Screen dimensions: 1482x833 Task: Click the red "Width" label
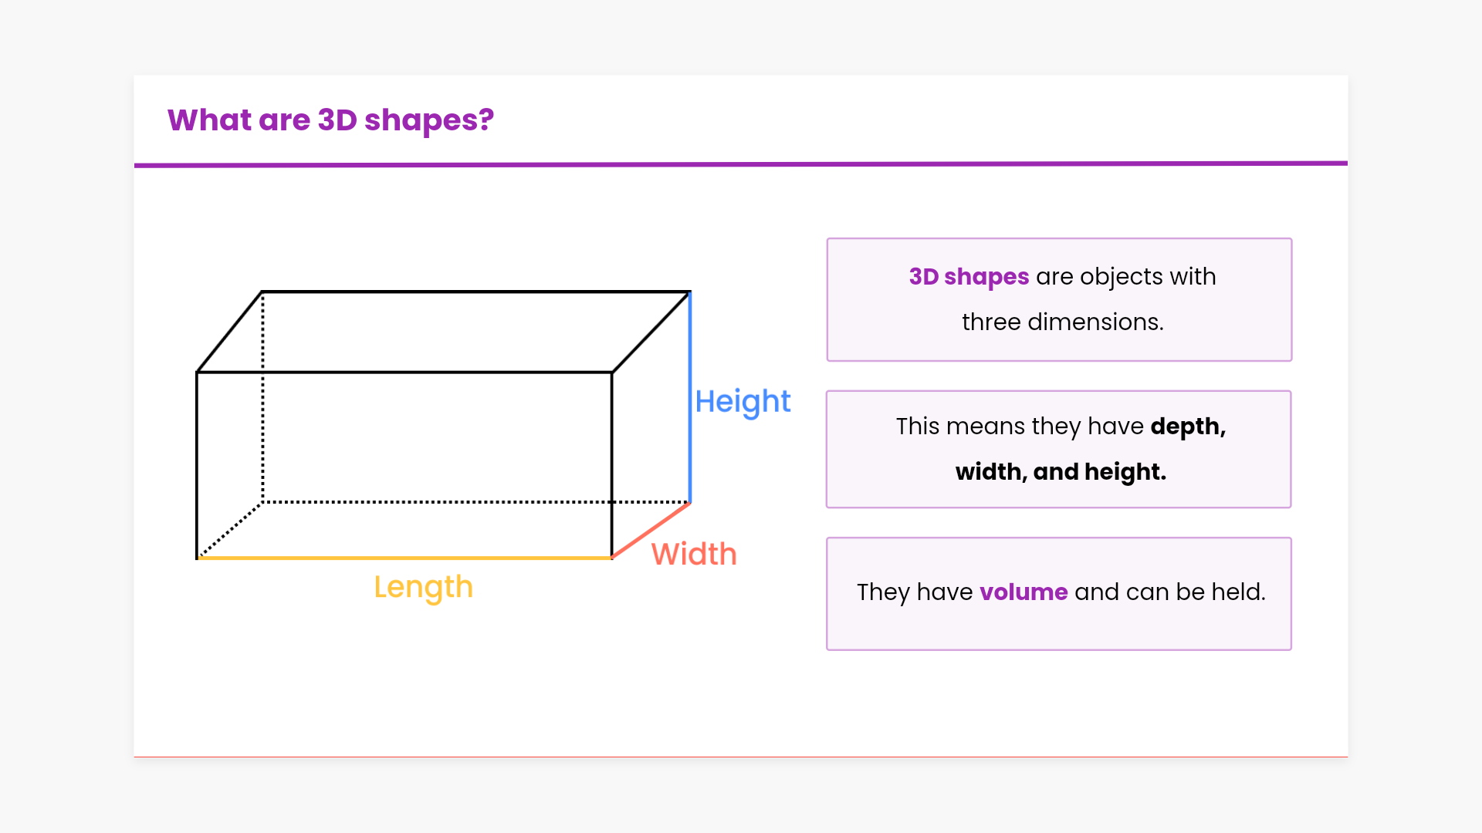point(694,554)
